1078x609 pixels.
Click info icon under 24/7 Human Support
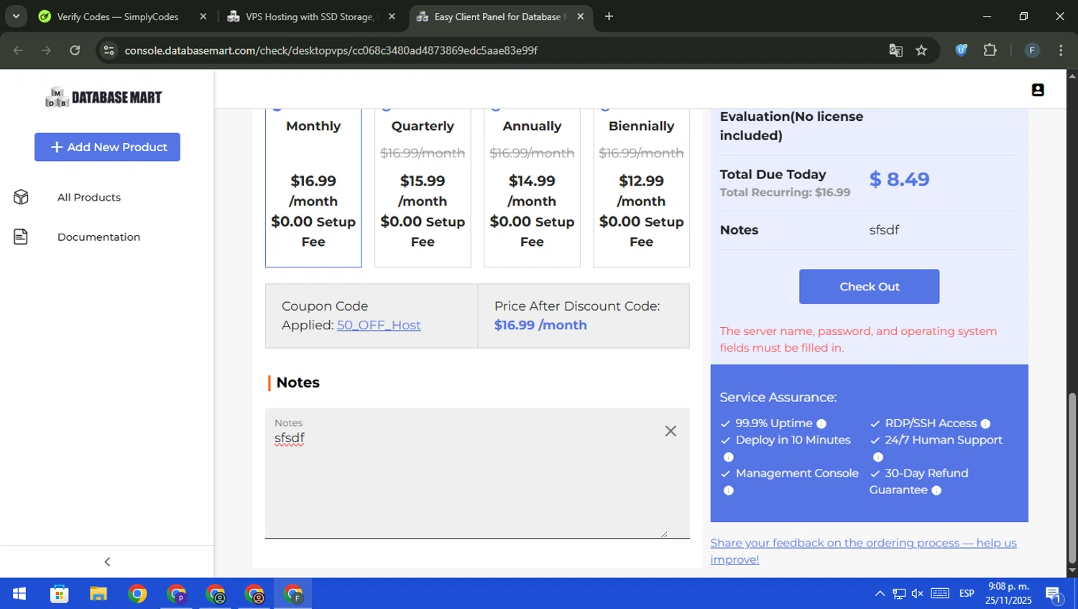click(x=877, y=457)
